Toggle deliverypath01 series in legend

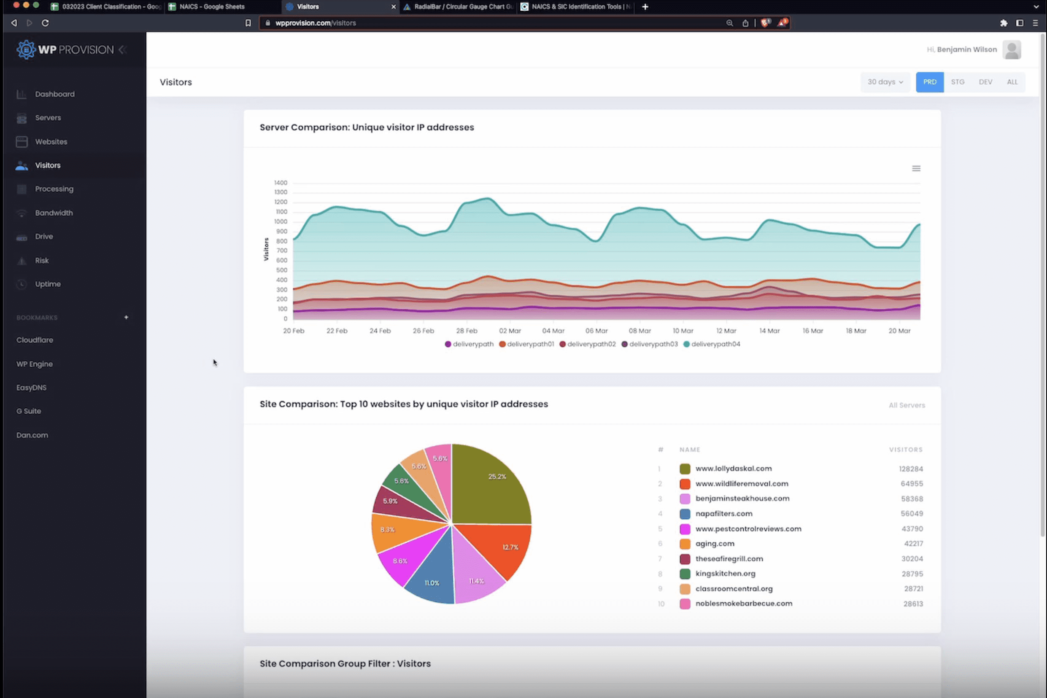tap(526, 344)
